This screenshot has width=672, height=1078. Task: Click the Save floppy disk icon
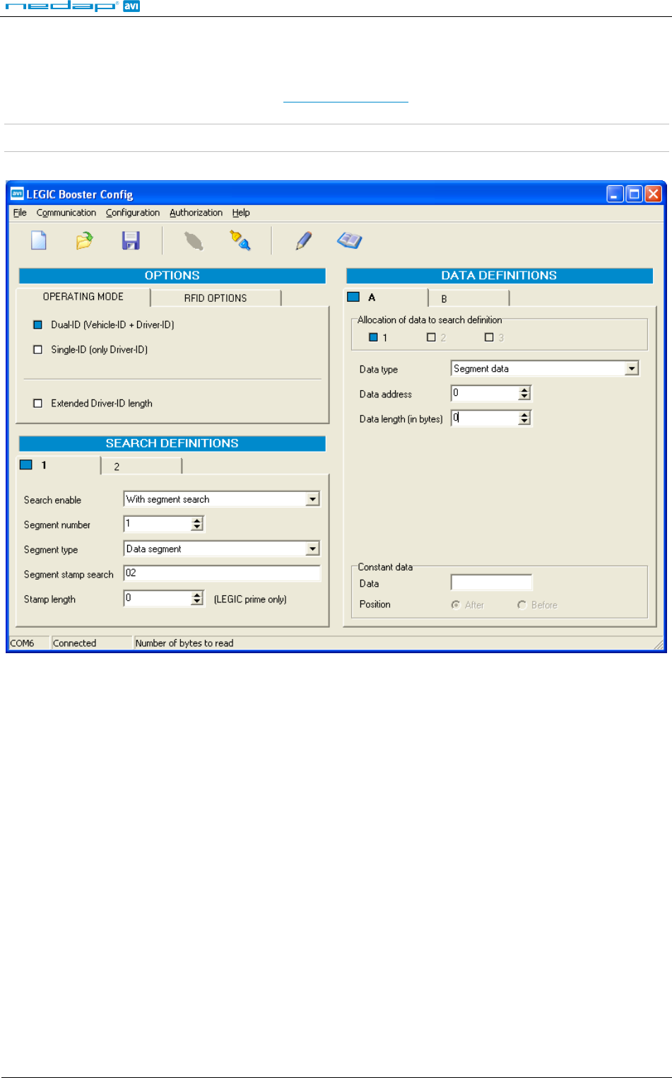click(x=131, y=240)
